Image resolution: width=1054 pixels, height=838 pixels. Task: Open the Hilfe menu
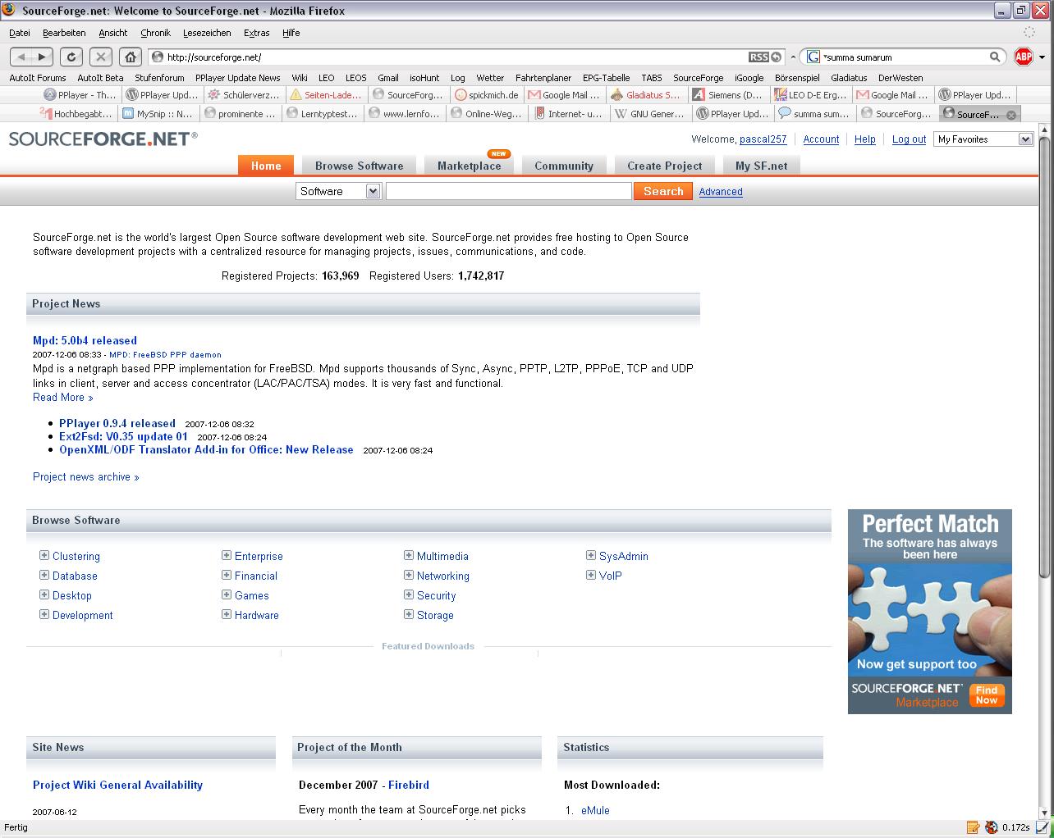click(291, 33)
